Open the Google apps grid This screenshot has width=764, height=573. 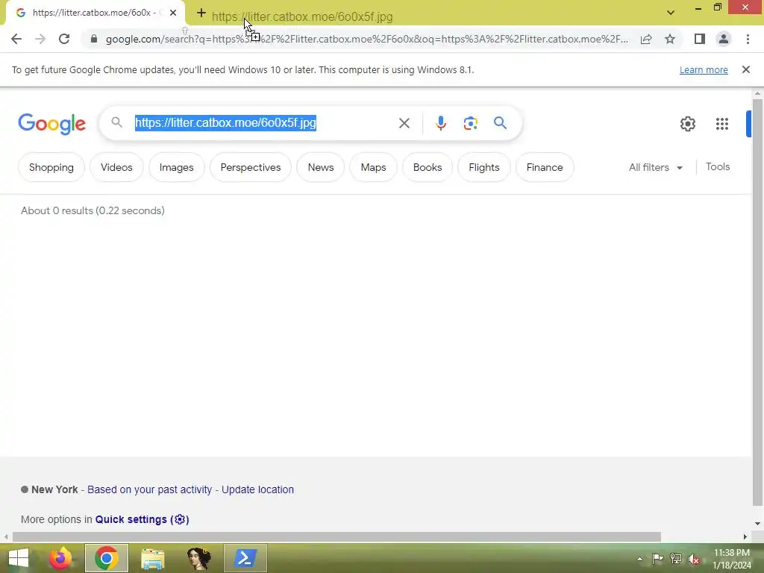tap(722, 124)
